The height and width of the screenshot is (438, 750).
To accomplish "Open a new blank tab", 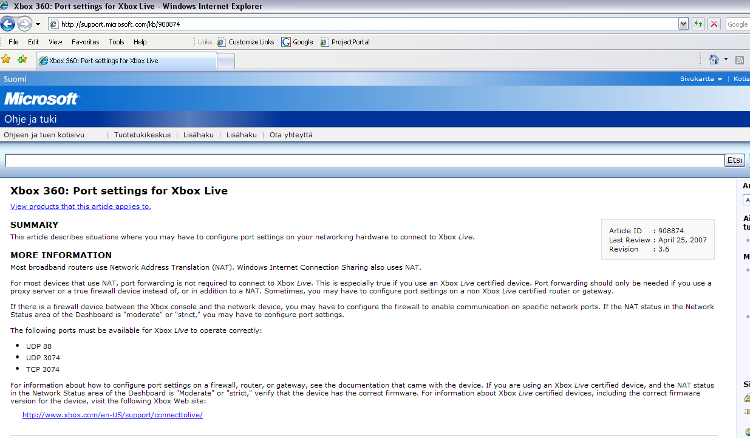I will pyautogui.click(x=226, y=61).
